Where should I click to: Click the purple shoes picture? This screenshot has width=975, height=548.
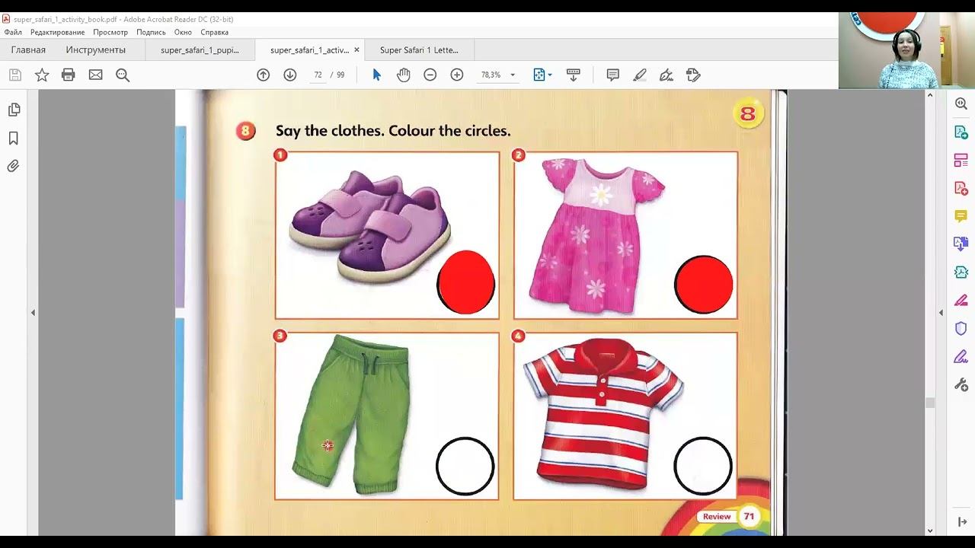371,226
